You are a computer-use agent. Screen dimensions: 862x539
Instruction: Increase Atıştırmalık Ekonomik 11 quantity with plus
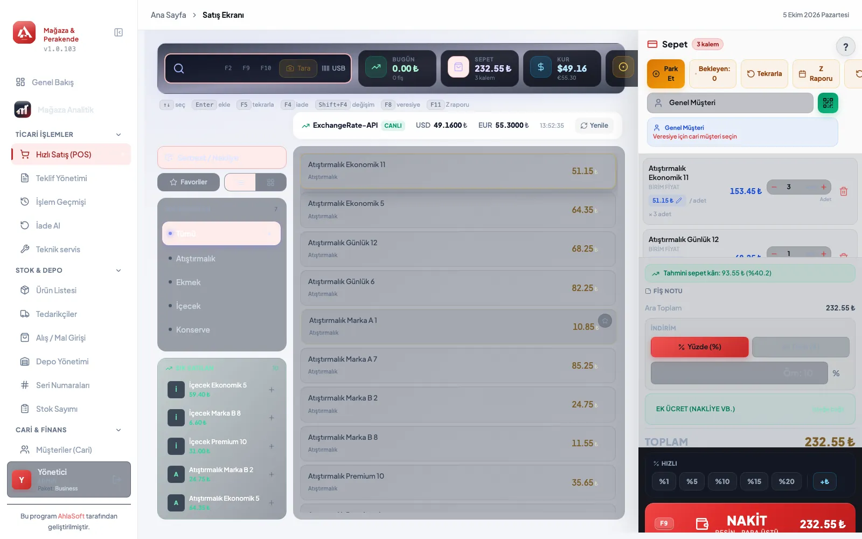click(x=823, y=187)
